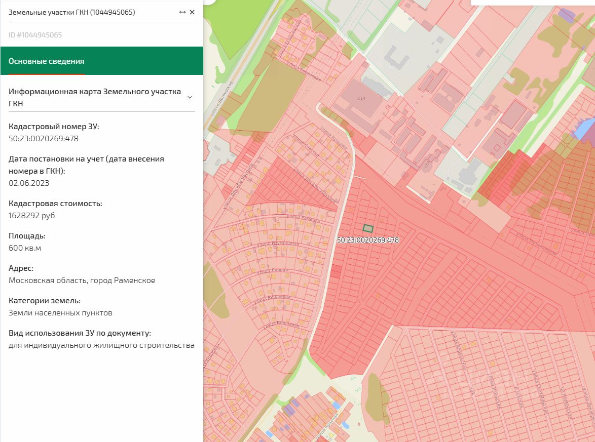This screenshot has width=595, height=442.
Task: Select cadastral number value in the info panel
Action: pos(44,139)
